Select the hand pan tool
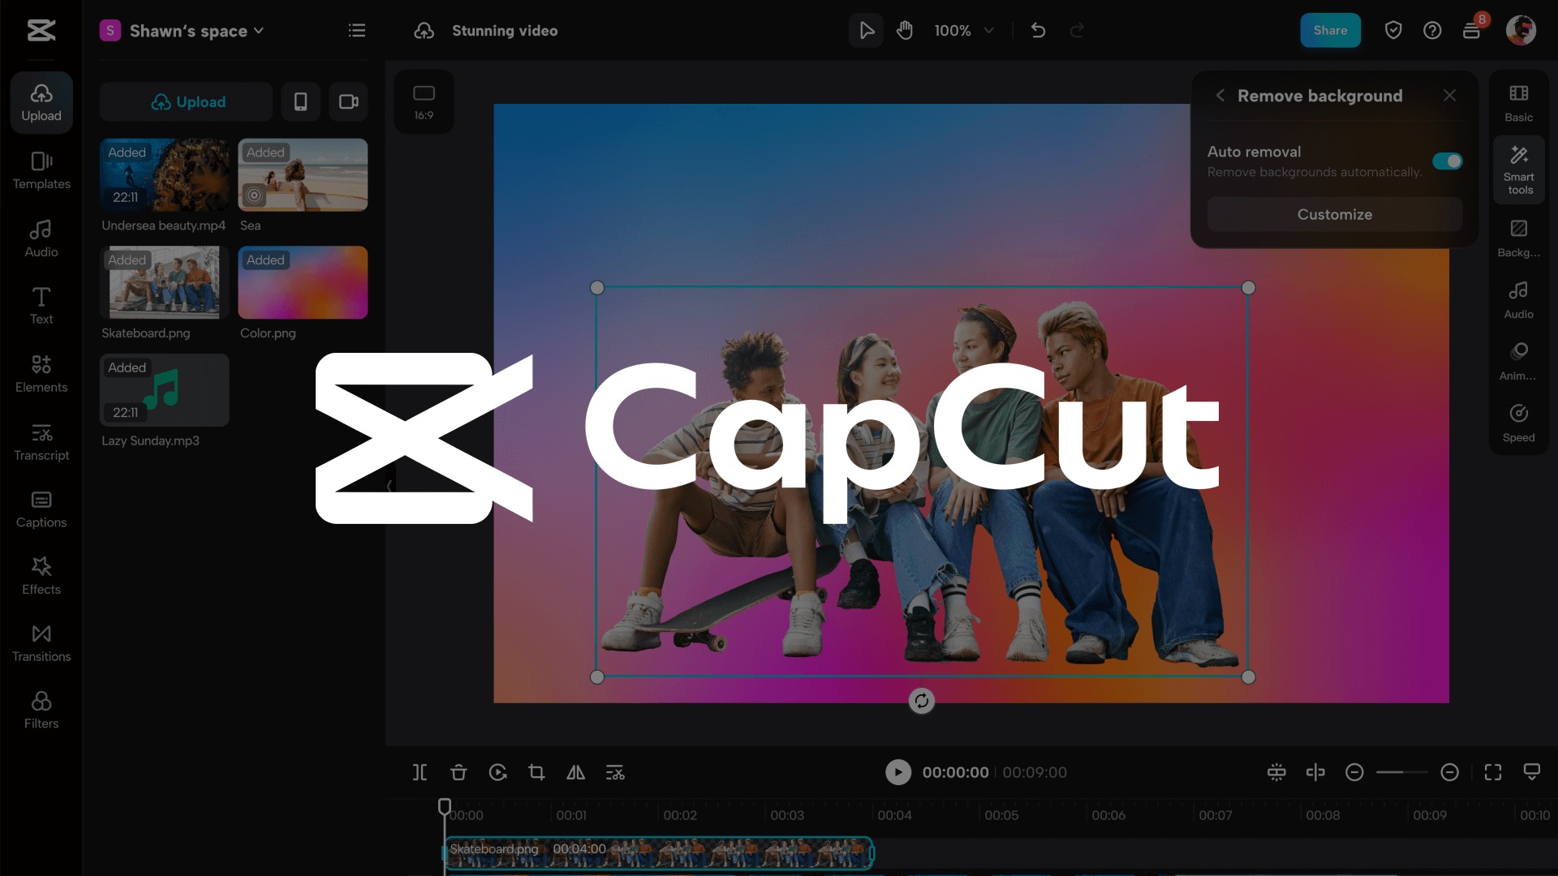 (x=905, y=31)
